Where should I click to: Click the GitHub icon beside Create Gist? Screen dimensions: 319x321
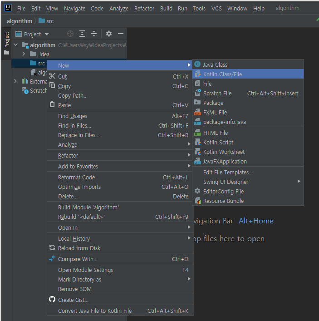pyautogui.click(x=52, y=300)
